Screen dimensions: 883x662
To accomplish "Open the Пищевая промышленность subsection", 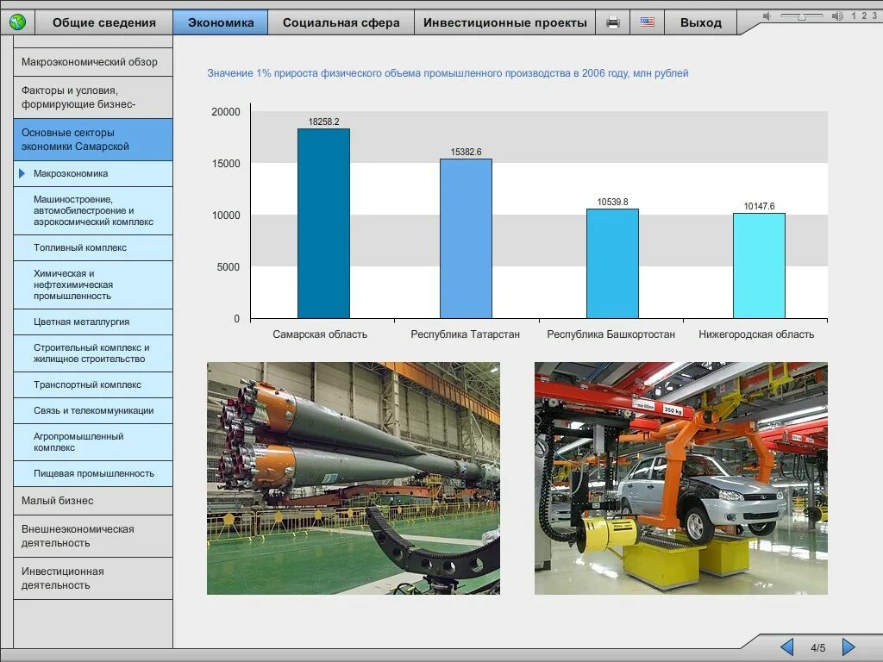I will pos(93,474).
